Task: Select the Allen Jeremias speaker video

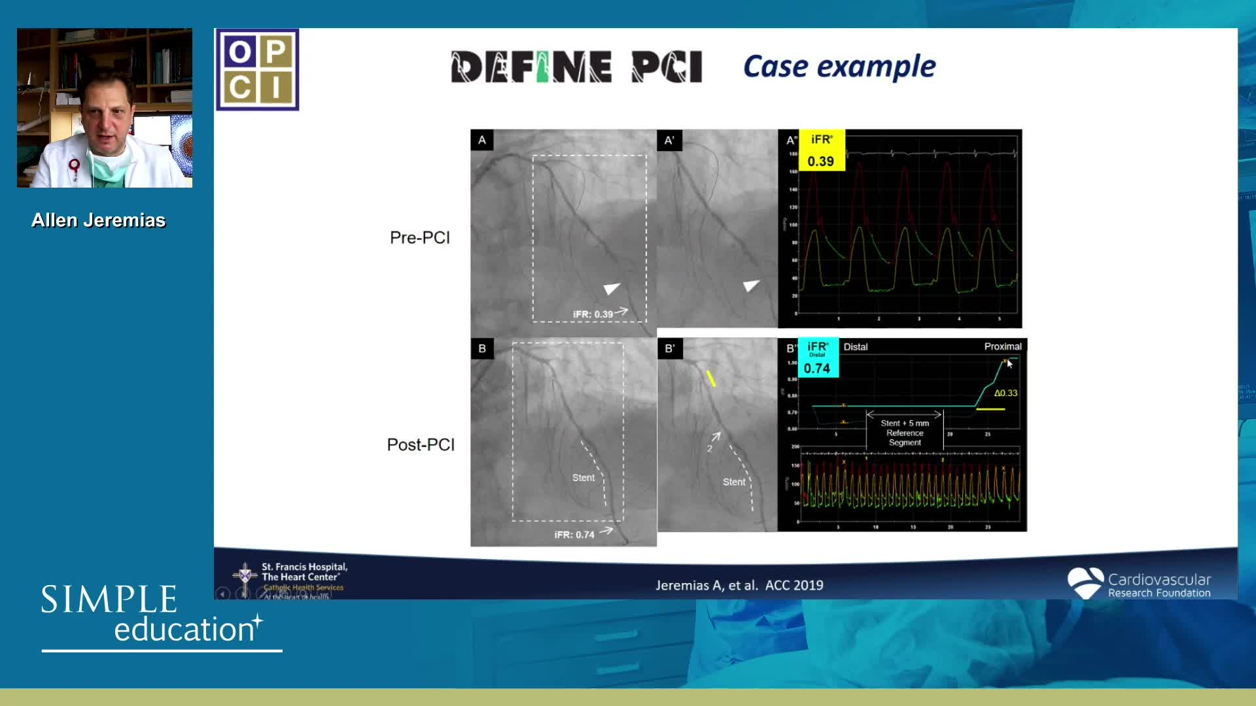Action: [x=105, y=108]
